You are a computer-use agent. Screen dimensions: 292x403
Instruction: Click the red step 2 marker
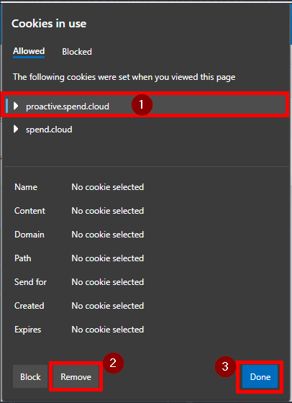click(113, 363)
